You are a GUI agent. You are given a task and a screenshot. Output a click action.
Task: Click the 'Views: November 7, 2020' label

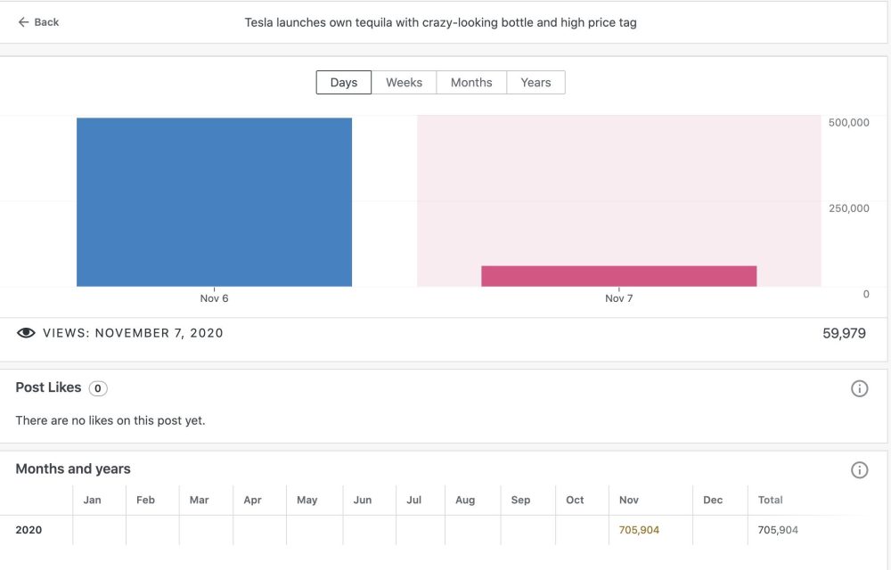[133, 333]
